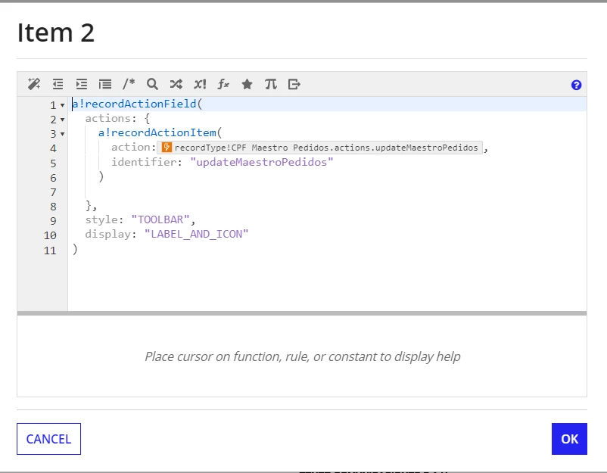607x473 pixels.
Task: Click the export arrow toolbar icon
Action: coord(294,84)
